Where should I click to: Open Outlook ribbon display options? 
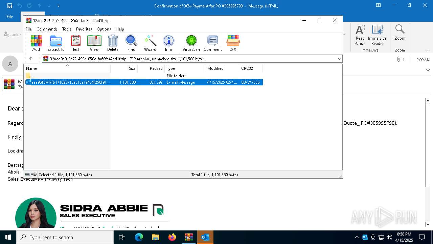pos(378,5)
